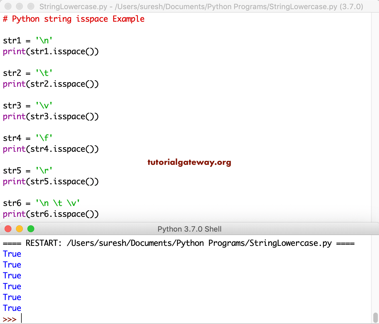379x324 pixels.
Task: Click the first True output in the shell
Action: tap(12, 254)
